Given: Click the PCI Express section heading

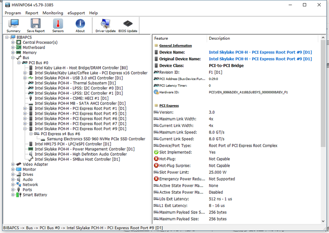Looking at the screenshot, I should 169,106.
